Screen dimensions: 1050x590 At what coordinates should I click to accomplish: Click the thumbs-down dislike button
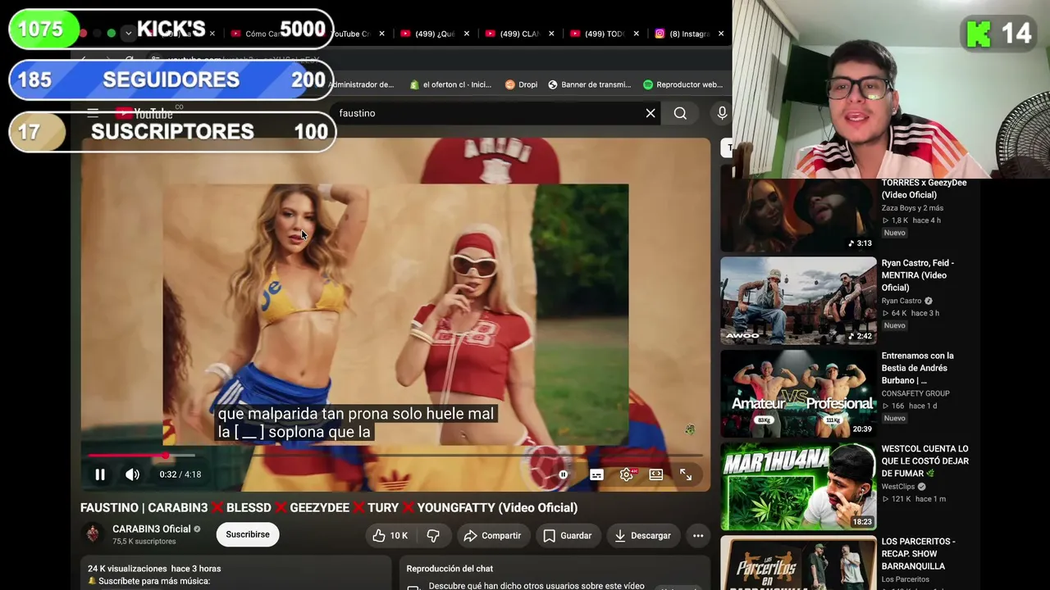(433, 535)
